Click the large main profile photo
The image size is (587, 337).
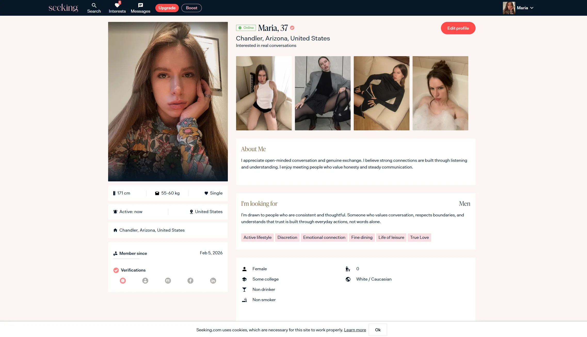click(x=168, y=102)
